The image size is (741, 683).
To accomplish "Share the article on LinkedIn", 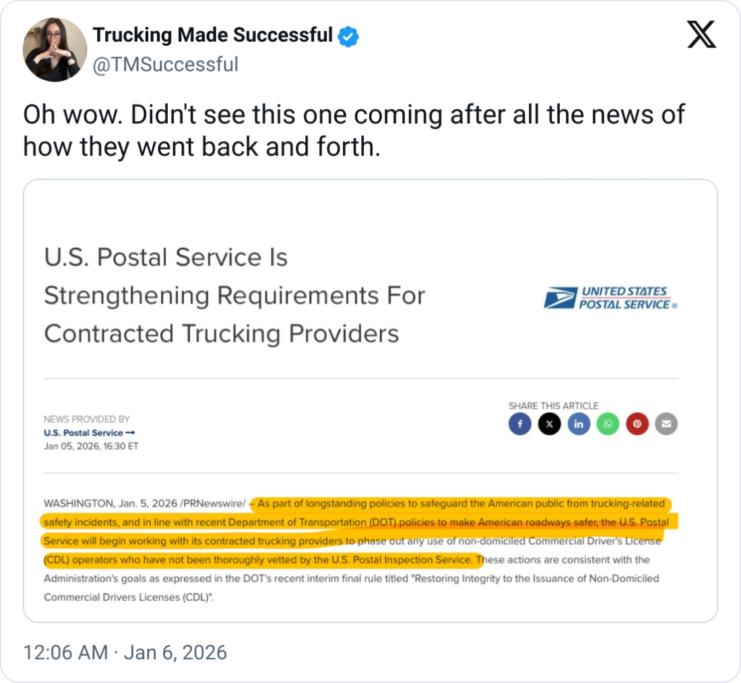I will (x=579, y=424).
